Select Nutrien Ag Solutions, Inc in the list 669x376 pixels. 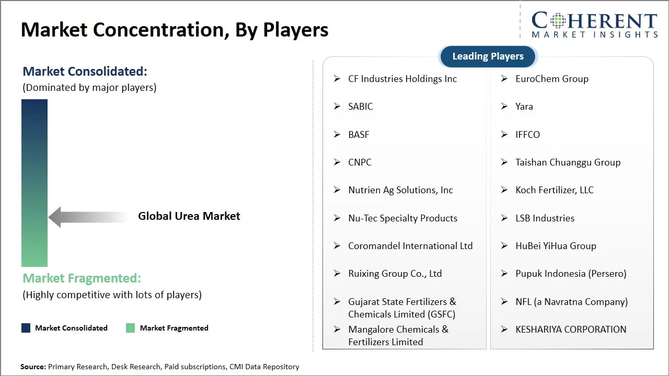click(400, 190)
